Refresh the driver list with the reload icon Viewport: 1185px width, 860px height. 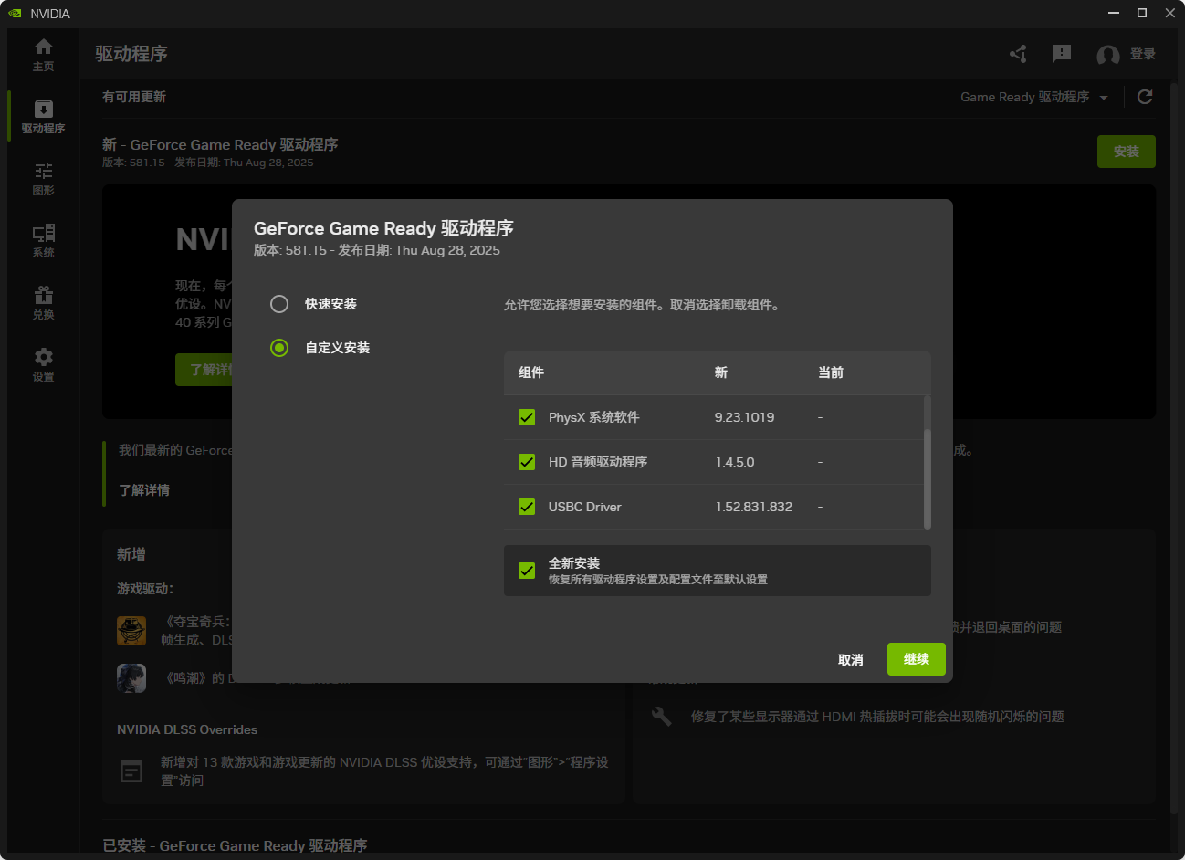click(1145, 96)
